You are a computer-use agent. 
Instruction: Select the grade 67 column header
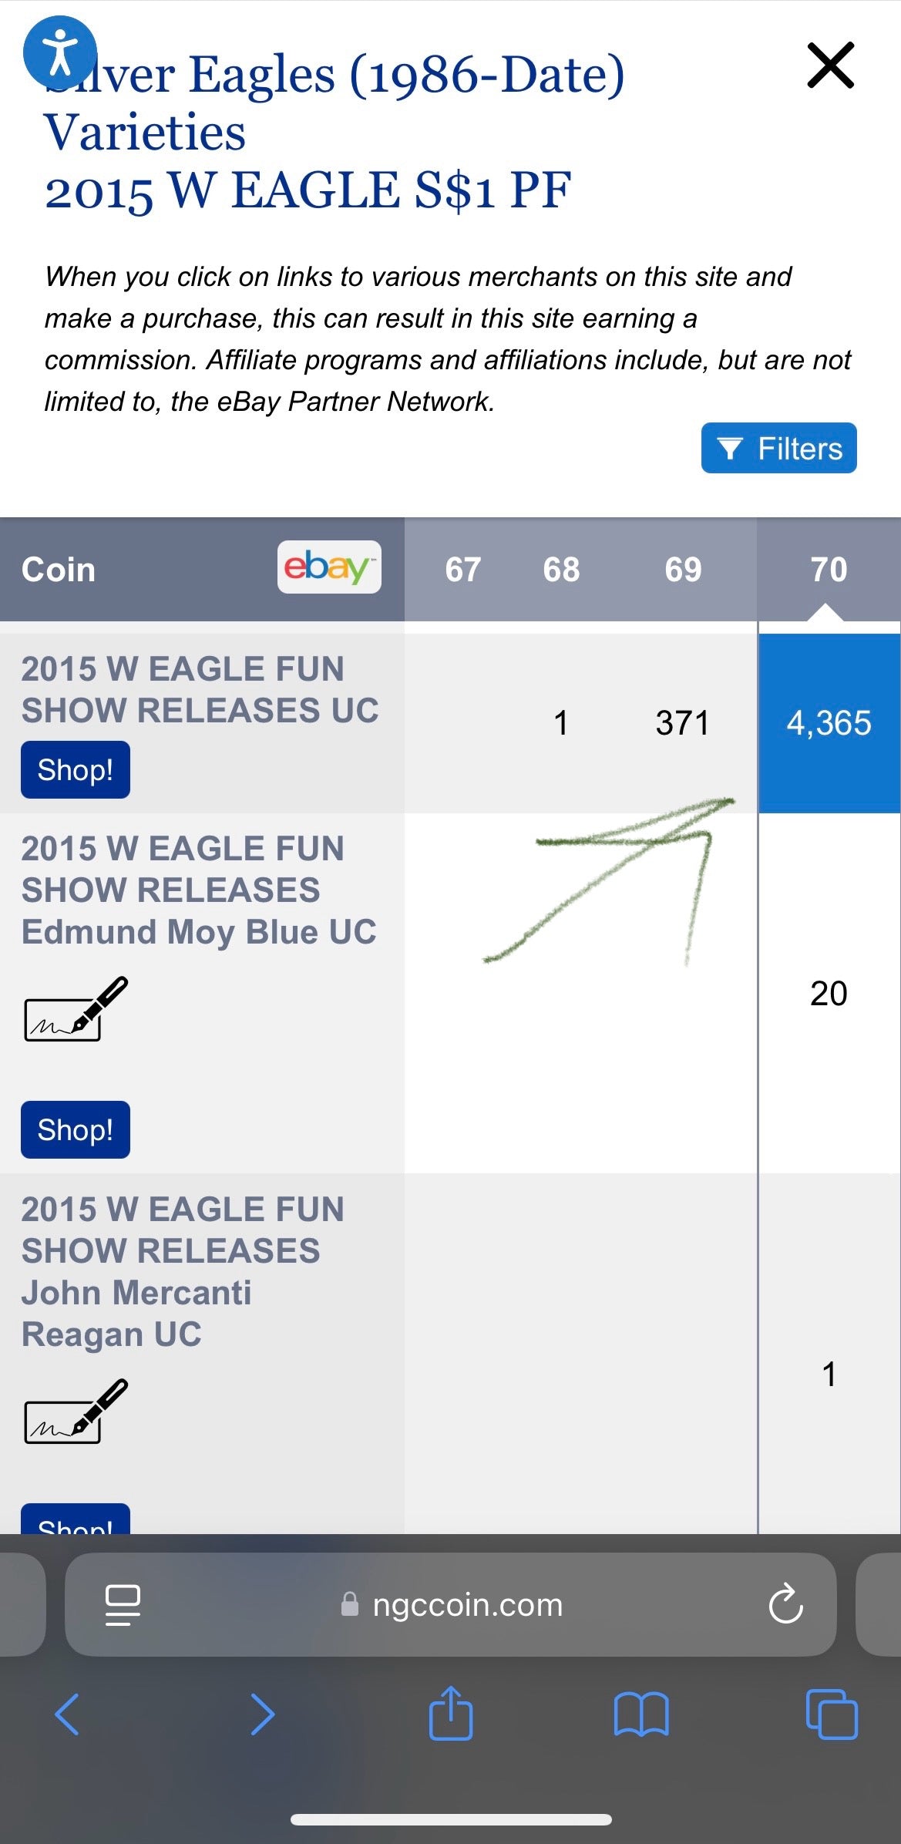coord(462,570)
